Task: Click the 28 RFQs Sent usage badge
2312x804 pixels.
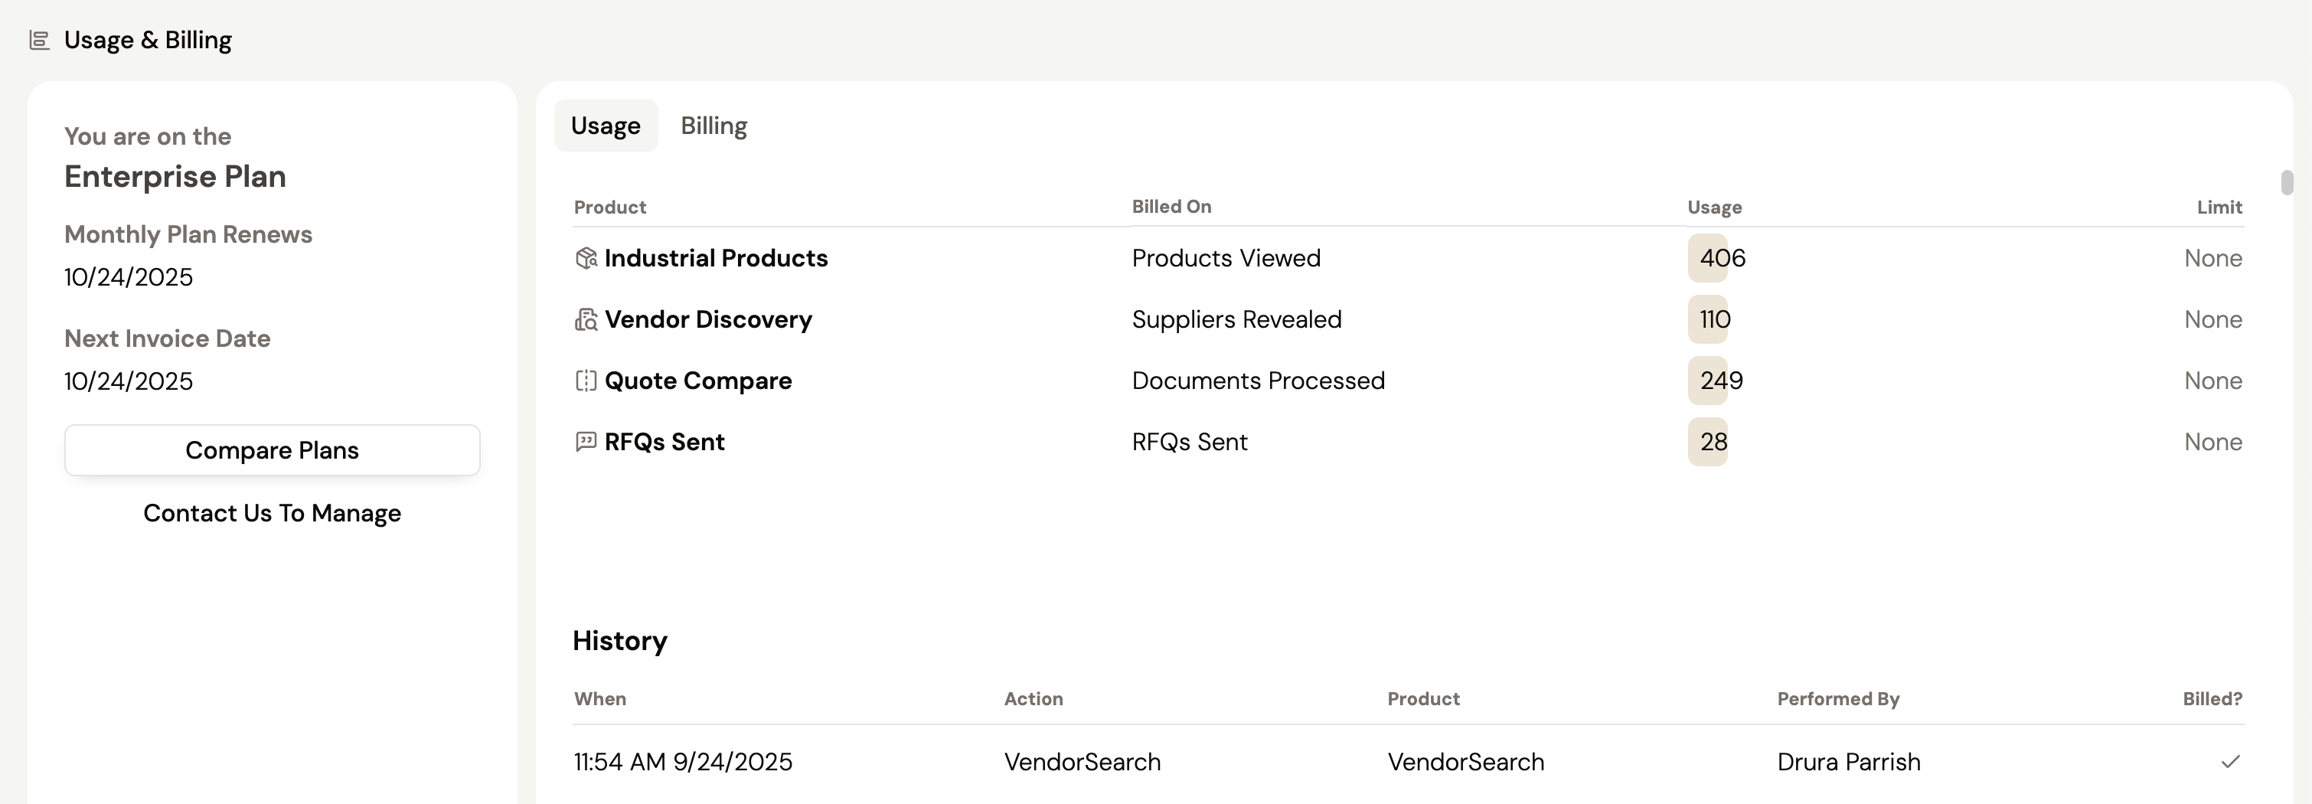Action: [1712, 442]
